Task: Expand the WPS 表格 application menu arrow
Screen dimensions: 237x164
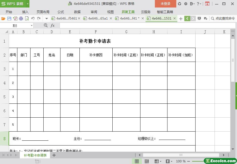Action: pos(28,4)
